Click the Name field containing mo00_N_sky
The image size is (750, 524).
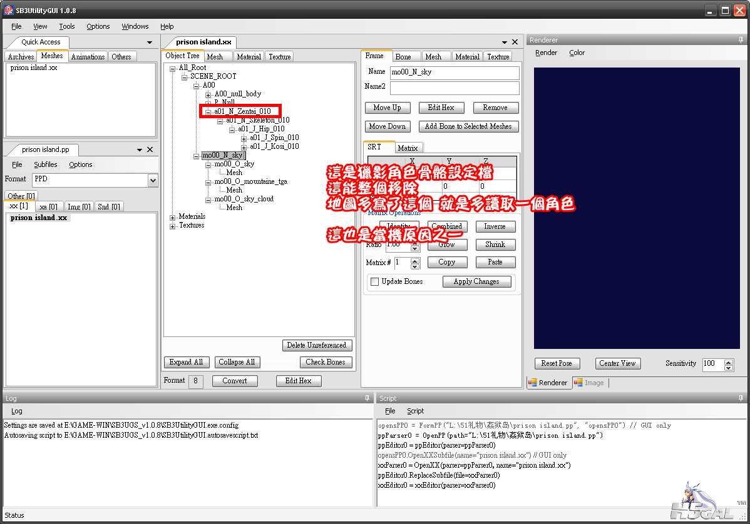454,73
